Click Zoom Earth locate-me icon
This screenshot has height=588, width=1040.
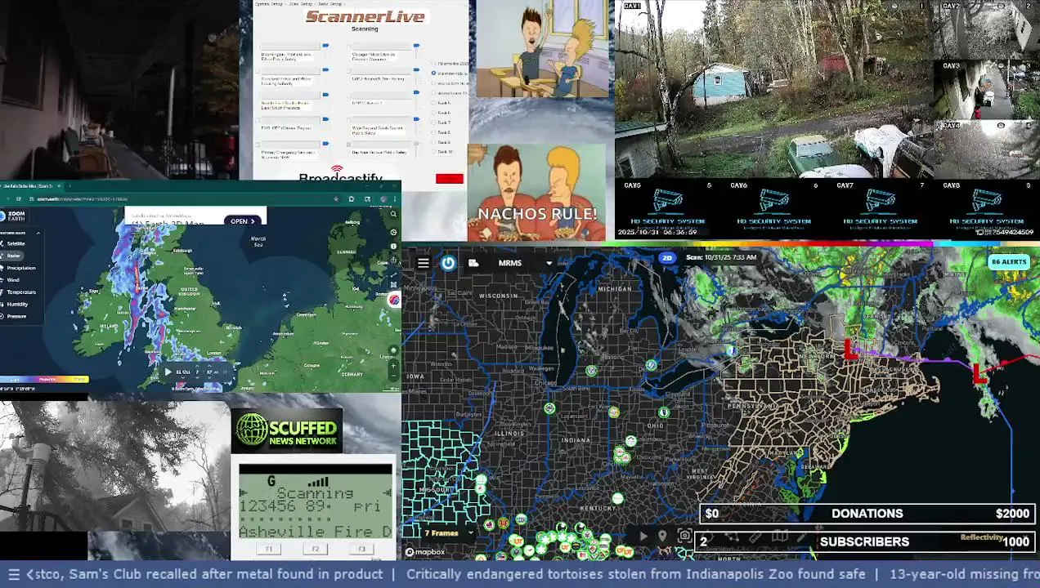click(393, 350)
